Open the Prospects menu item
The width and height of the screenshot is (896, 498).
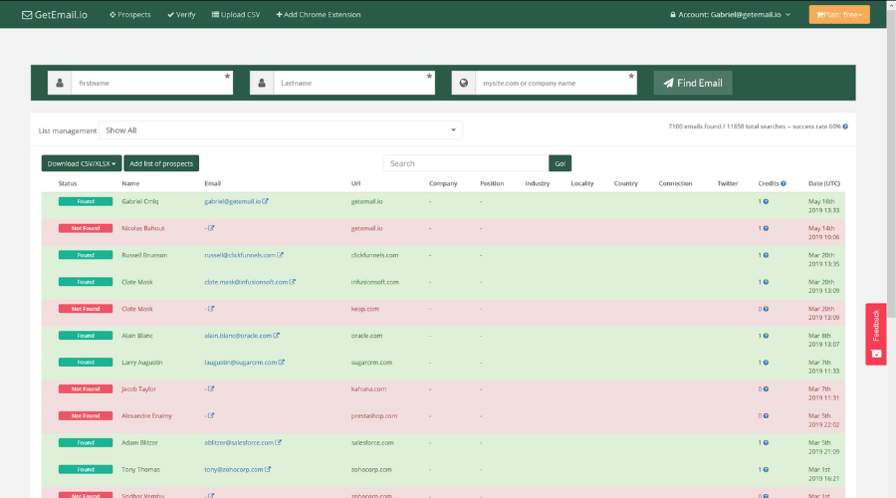(129, 15)
